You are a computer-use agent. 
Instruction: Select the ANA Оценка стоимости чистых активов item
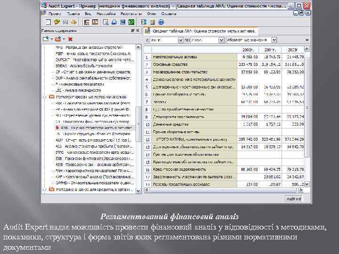pyautogui.click(x=96, y=128)
